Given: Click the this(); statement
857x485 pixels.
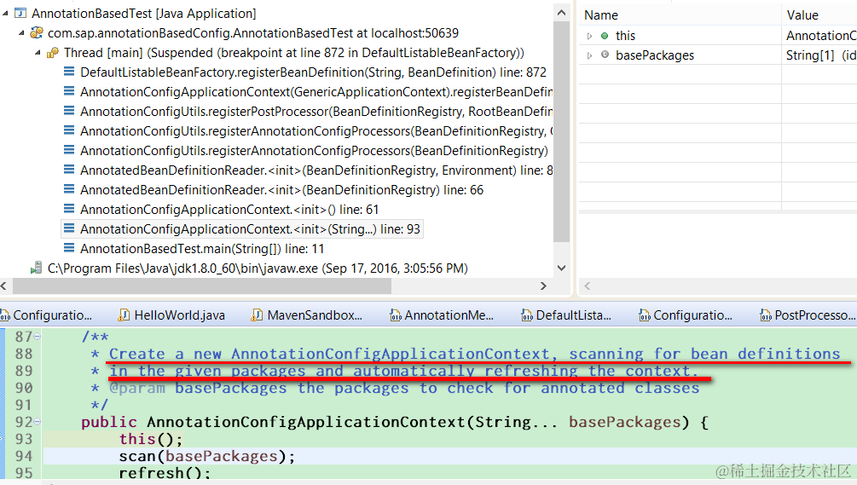Looking at the screenshot, I should coord(151,439).
